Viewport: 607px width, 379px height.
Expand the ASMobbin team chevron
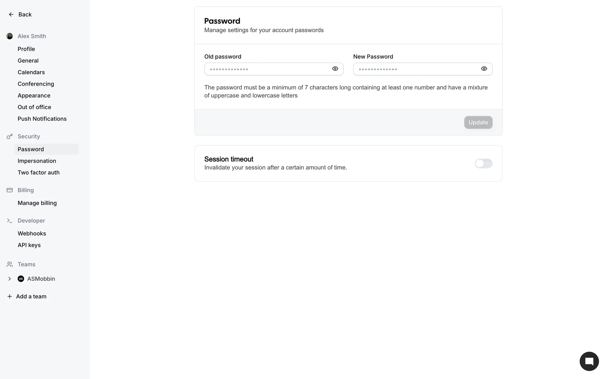(9, 279)
